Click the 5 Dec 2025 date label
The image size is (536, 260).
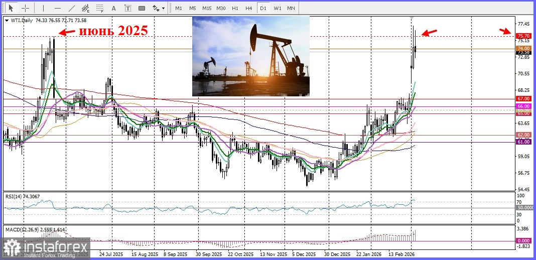[304, 254]
